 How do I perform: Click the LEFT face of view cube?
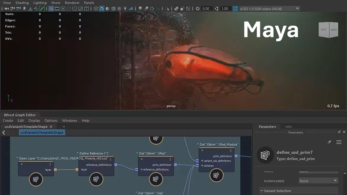(x=324, y=30)
